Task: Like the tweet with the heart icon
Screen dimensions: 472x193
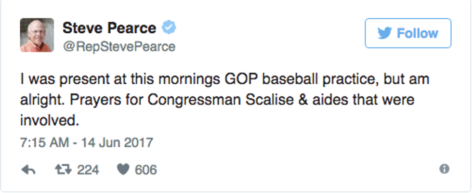Action: coord(122,169)
